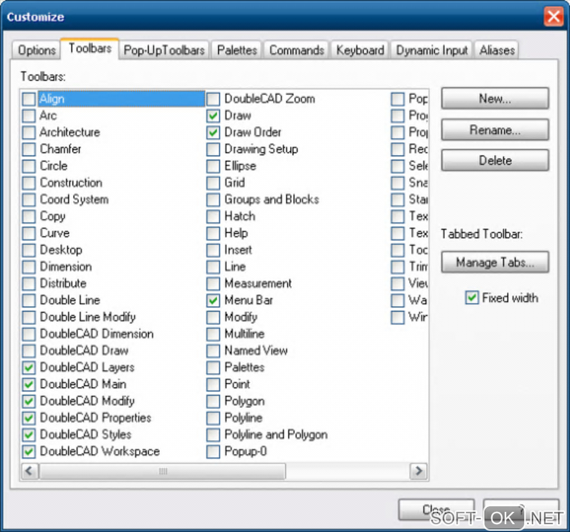Open Manage Tabs... dialog
This screenshot has width=570, height=532.
click(495, 262)
